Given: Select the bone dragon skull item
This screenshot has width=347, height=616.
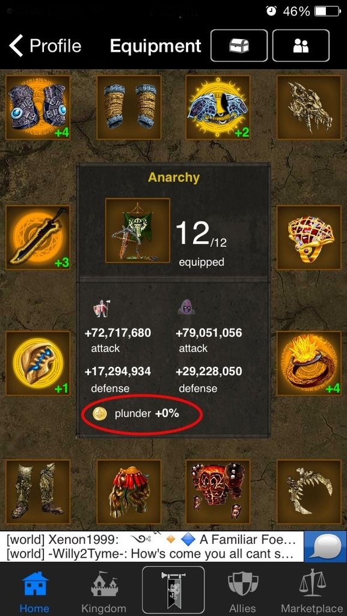Looking at the screenshot, I should pyautogui.click(x=309, y=107).
